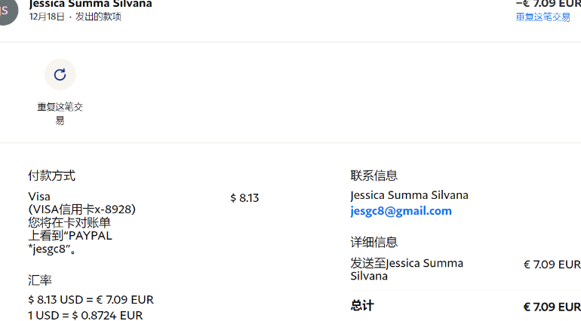Viewport: 581px width, 321px height.
Task: Click the circular repeat transaction icon
Action: coord(60,75)
